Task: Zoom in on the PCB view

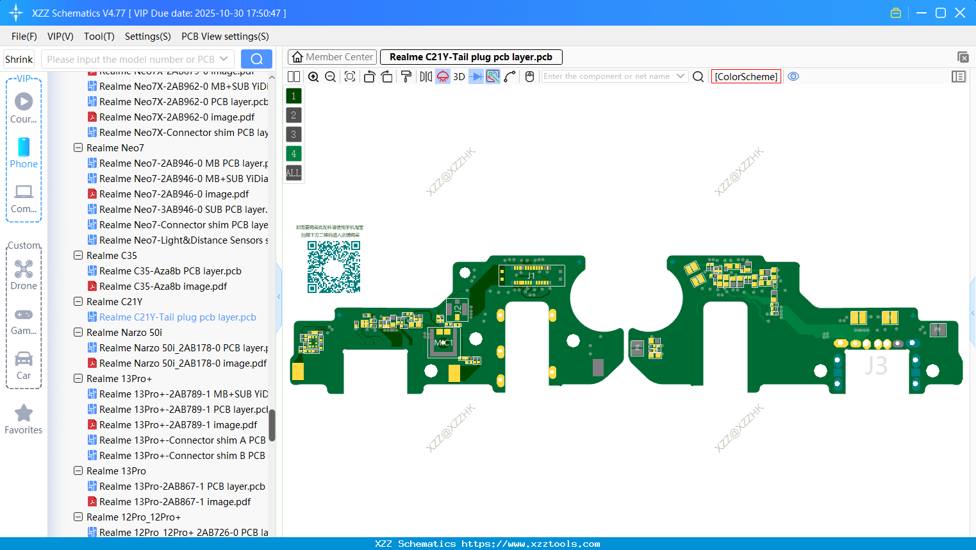Action: point(313,76)
